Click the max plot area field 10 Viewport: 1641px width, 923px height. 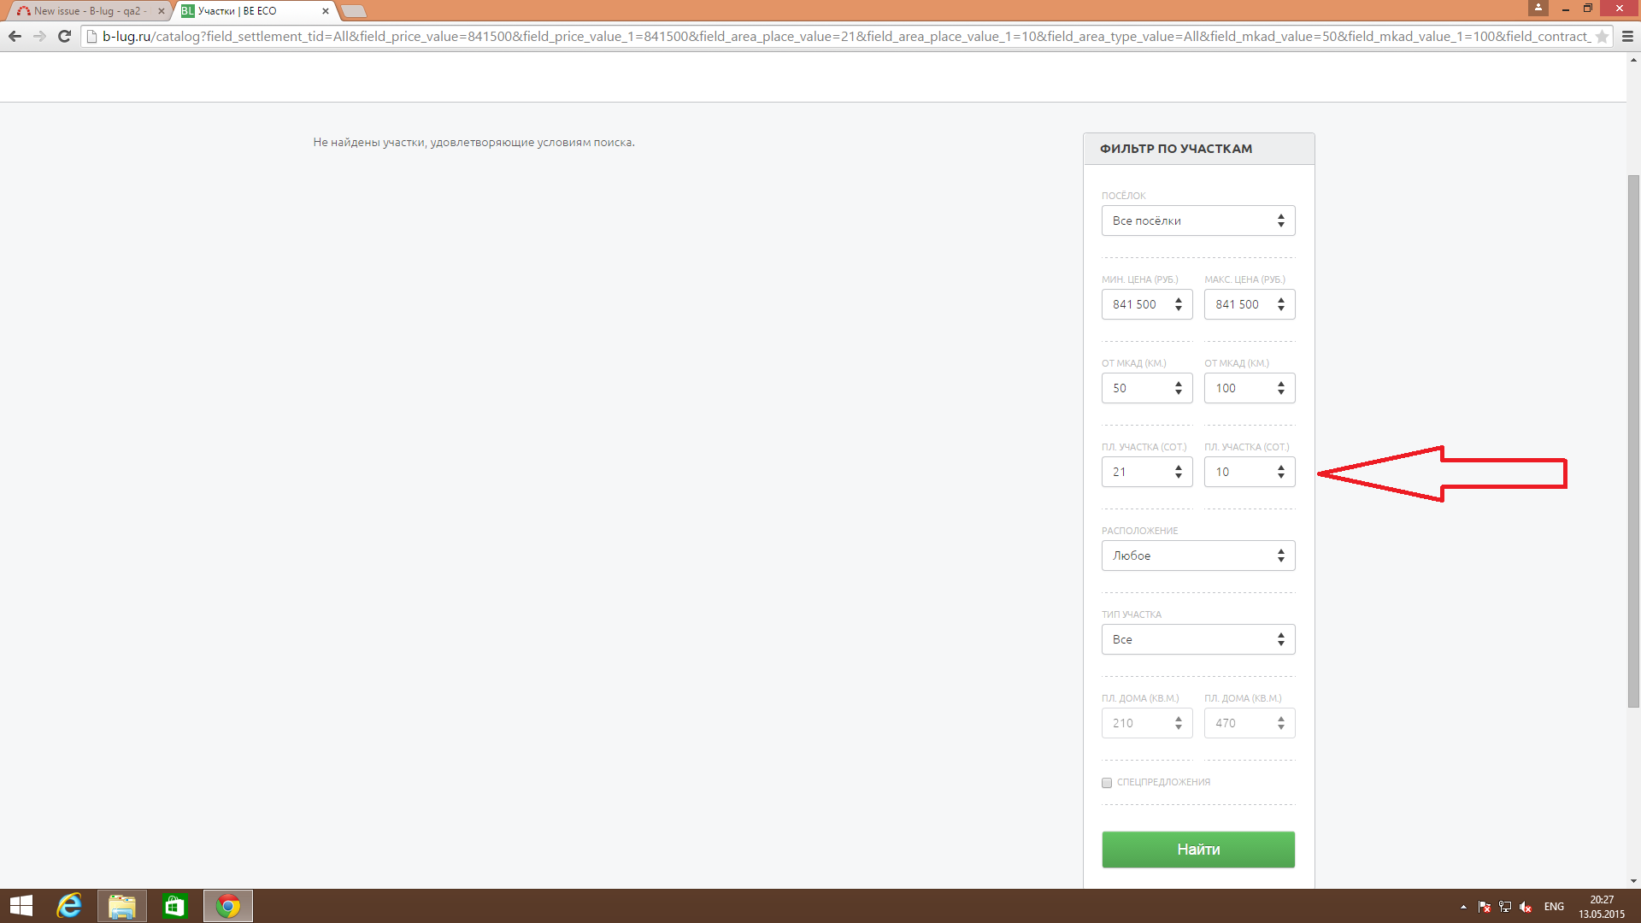pyautogui.click(x=1249, y=472)
